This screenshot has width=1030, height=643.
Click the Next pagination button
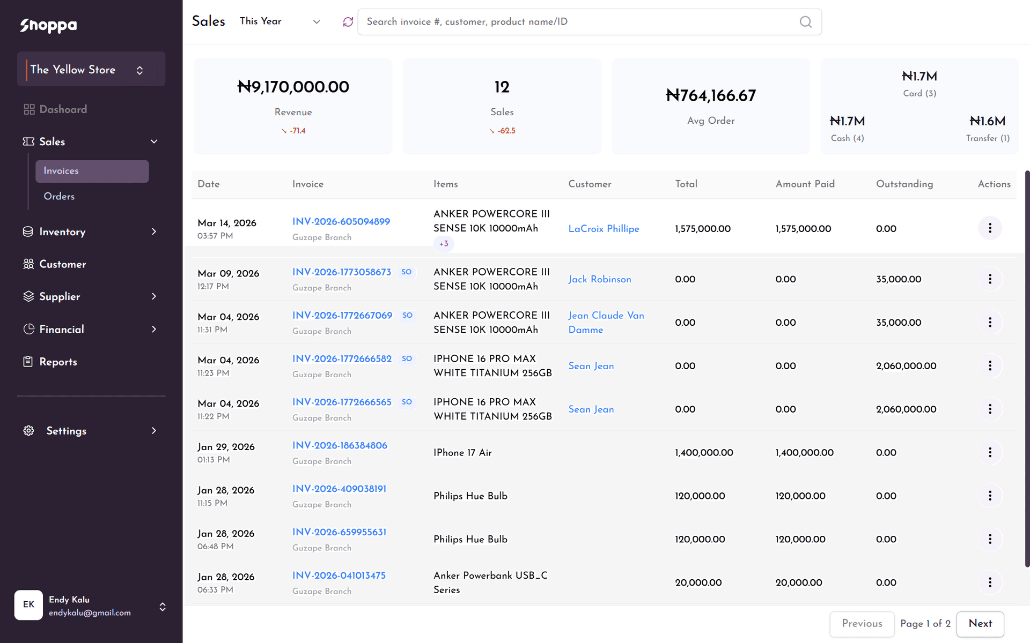click(980, 624)
